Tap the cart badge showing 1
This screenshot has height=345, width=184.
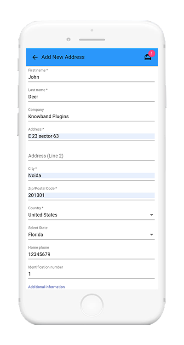tap(152, 53)
